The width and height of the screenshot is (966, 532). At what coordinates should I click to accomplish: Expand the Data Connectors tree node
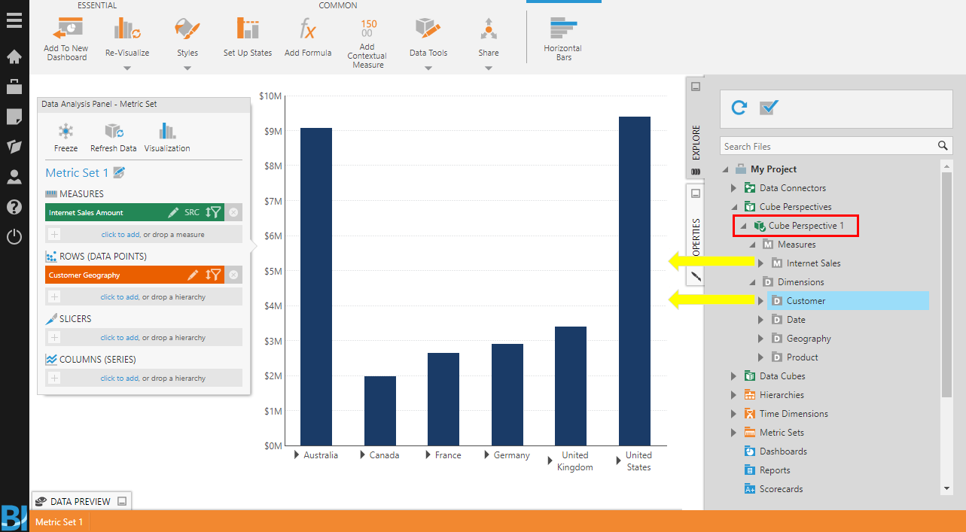pyautogui.click(x=734, y=188)
